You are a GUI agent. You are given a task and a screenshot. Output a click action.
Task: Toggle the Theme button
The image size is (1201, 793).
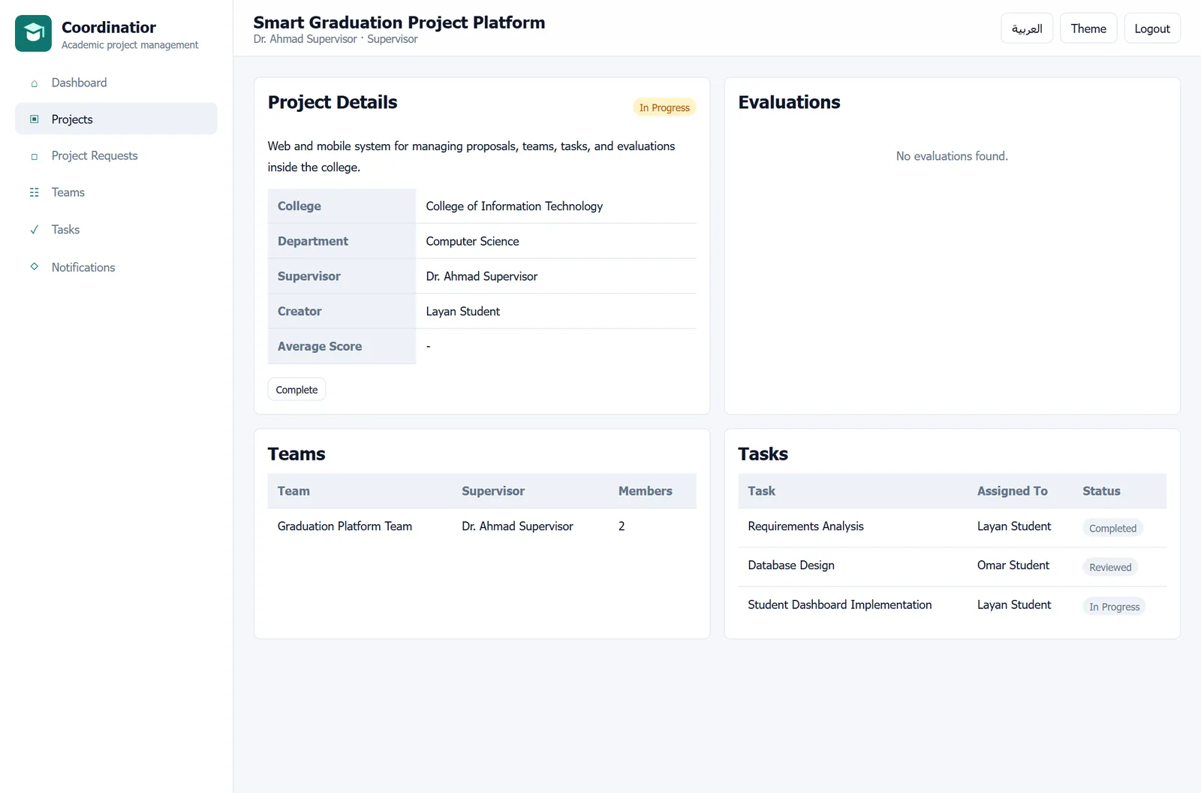(1088, 29)
